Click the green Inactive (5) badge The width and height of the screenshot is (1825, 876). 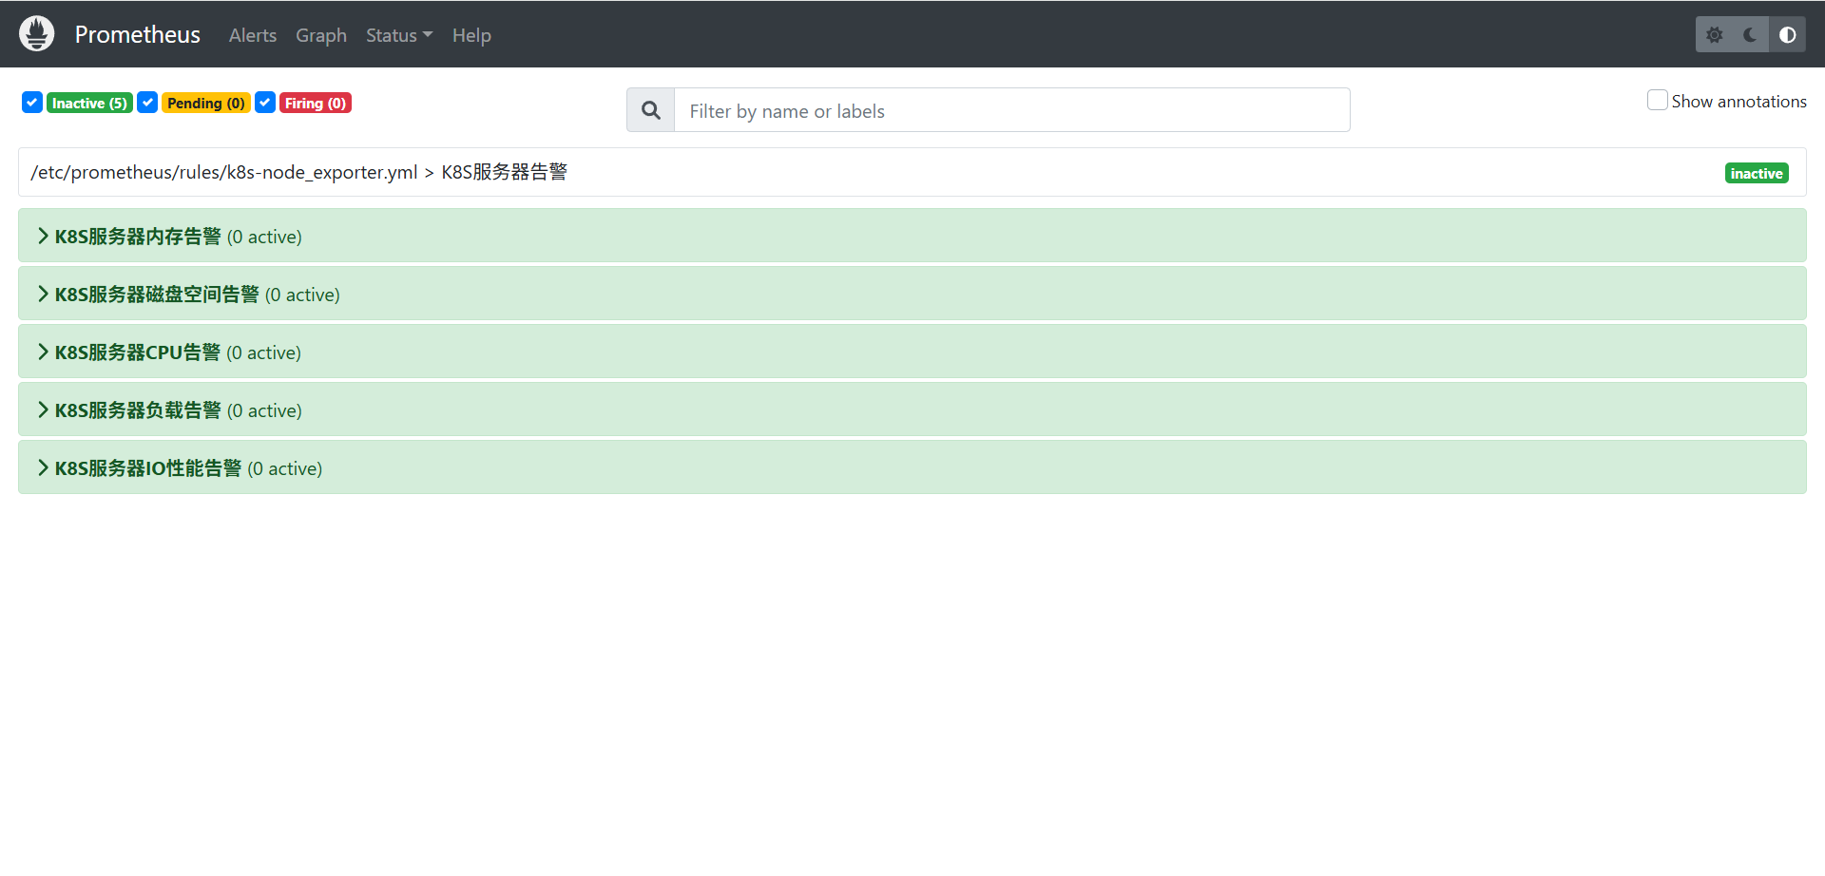pyautogui.click(x=89, y=103)
